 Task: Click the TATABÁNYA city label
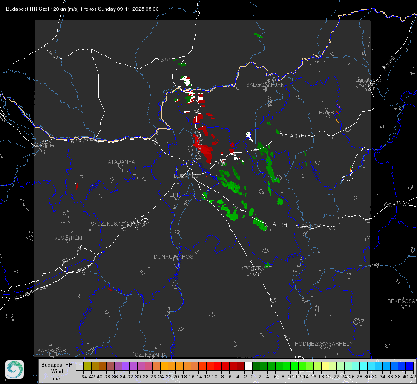pos(120,162)
